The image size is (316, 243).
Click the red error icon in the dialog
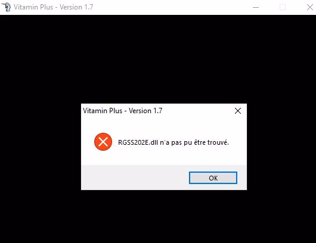click(x=103, y=142)
